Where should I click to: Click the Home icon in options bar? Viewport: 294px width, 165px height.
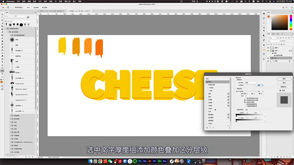click(x=2, y=7)
